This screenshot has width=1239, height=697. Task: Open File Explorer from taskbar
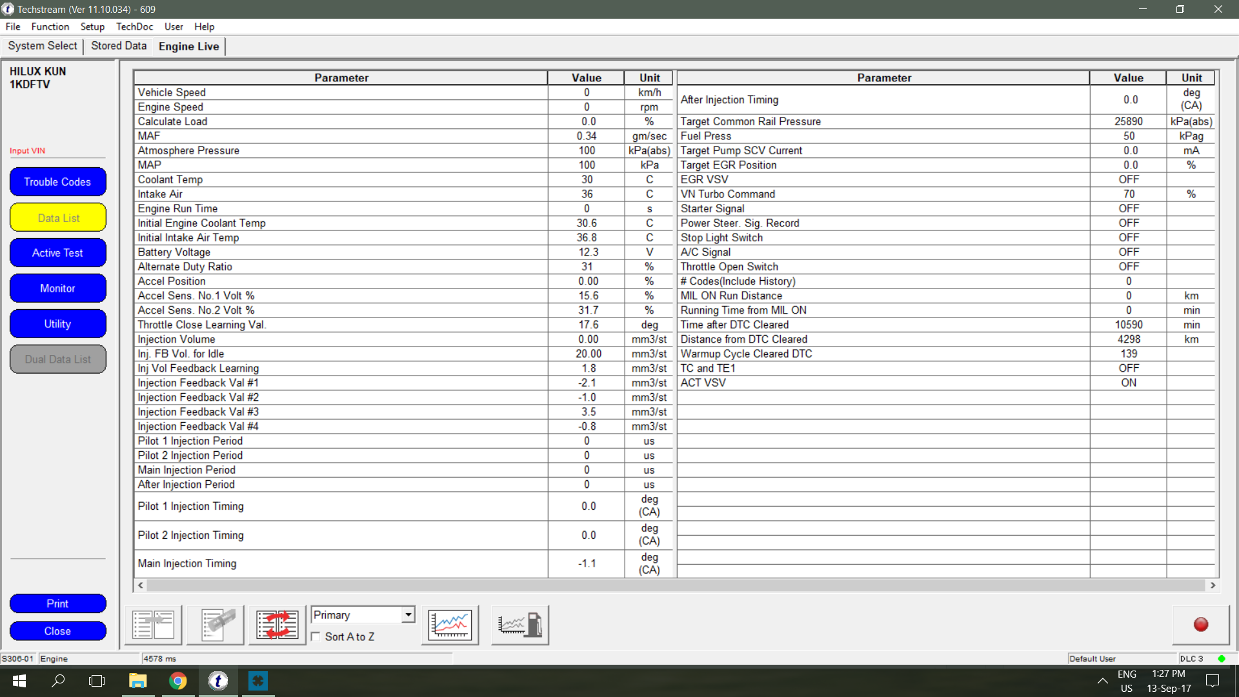point(137,681)
